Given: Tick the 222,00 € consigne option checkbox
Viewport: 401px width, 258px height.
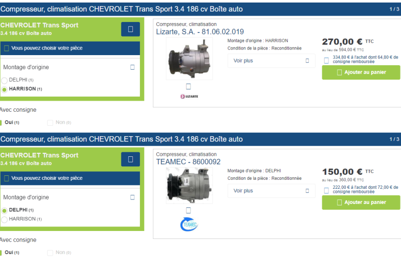Looking at the screenshot, I should pos(326,190).
